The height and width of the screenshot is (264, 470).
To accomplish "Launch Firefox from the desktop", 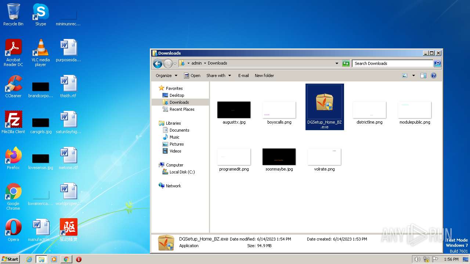I will tap(13, 158).
